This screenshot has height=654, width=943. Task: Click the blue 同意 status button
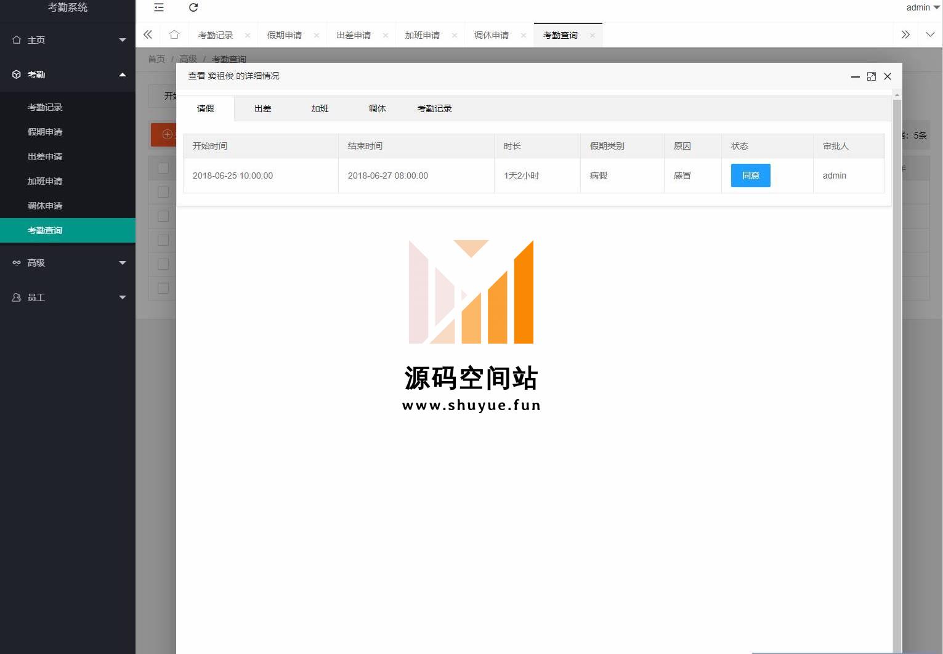(x=751, y=176)
